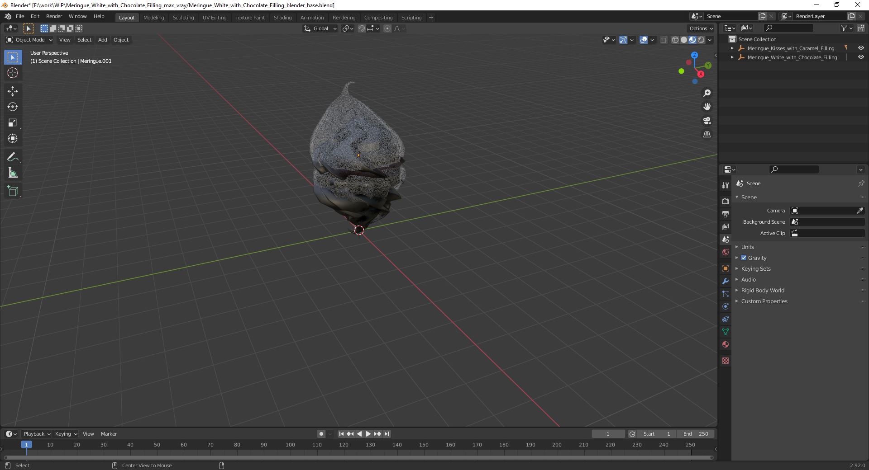Viewport: 869px width, 470px height.
Task: Toggle viewport overlays button
Action: click(644, 40)
